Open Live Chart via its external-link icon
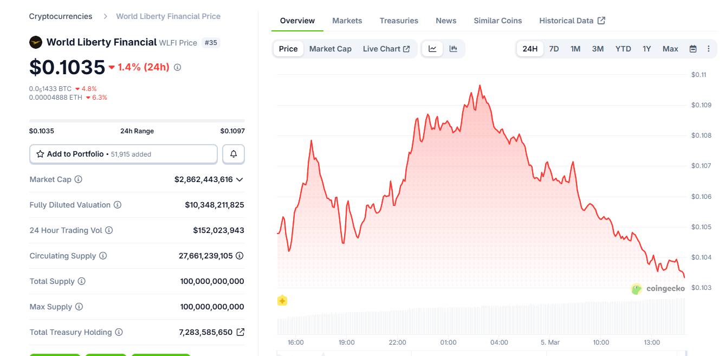Screen dimensions: 725x356 (x=406, y=48)
